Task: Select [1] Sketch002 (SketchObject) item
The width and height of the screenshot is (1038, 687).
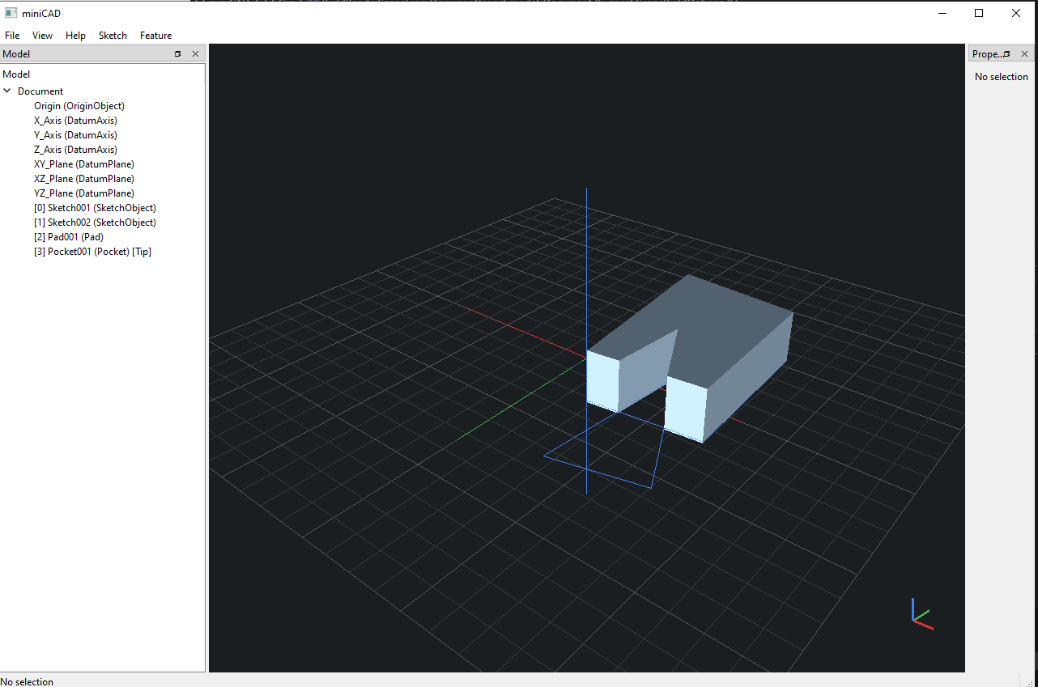Action: click(95, 223)
